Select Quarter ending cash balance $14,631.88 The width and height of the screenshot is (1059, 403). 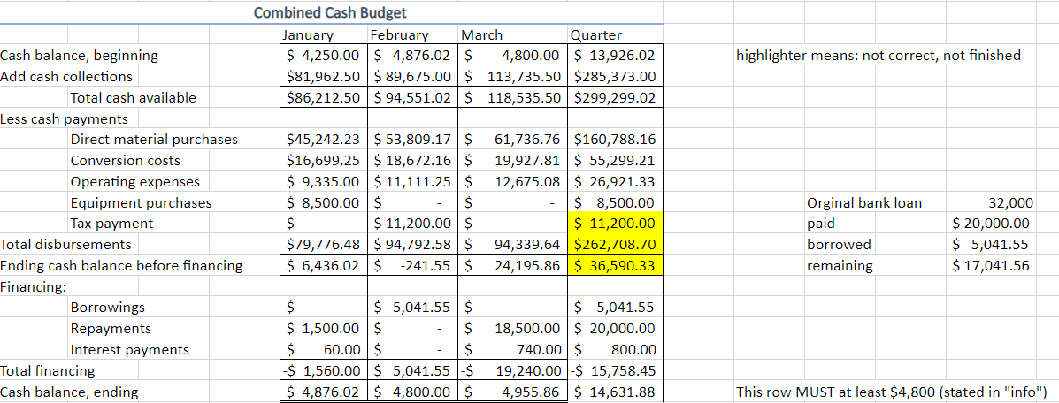pos(617,392)
